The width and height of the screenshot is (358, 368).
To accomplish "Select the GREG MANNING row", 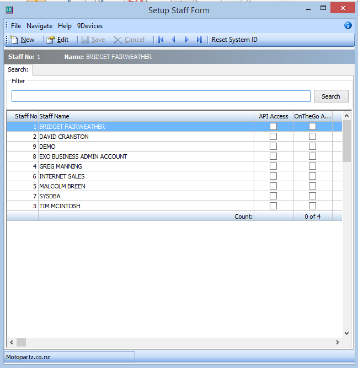I will [x=174, y=166].
